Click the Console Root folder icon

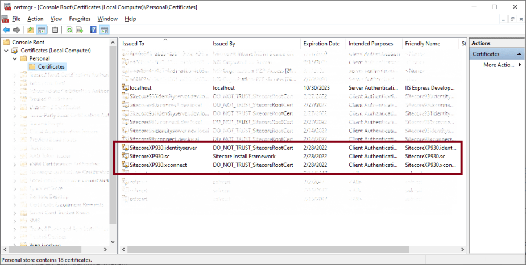6,42
